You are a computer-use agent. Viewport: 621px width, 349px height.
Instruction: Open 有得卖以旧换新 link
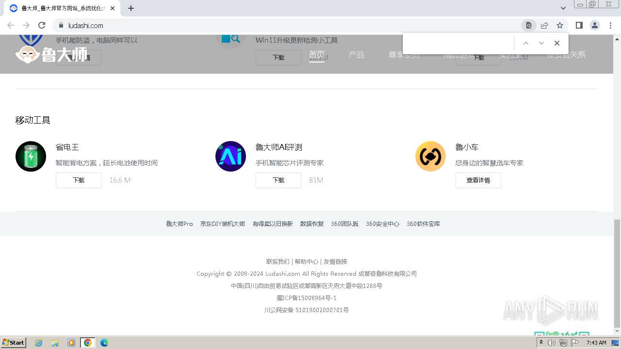(x=273, y=224)
